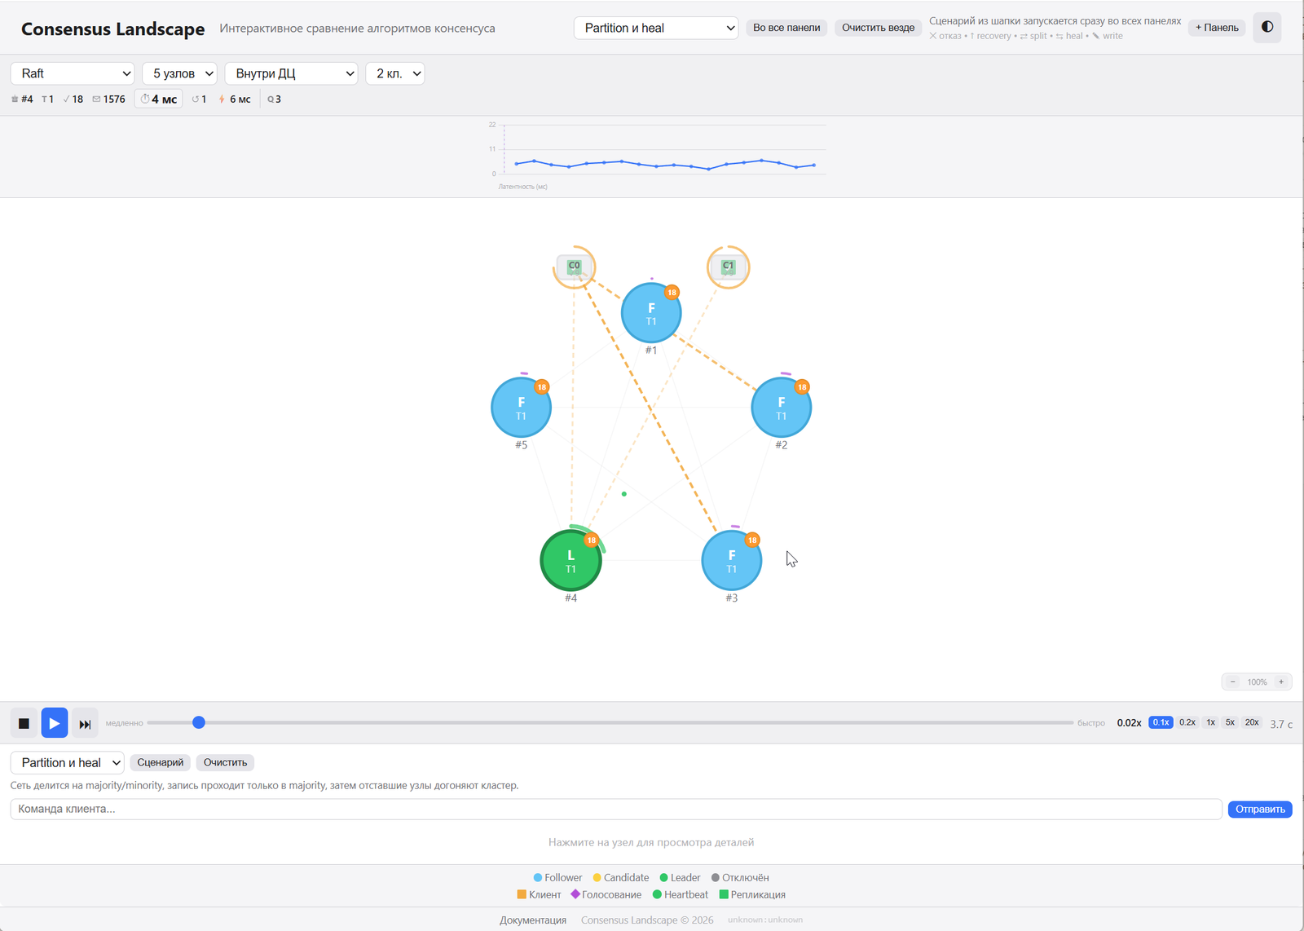Toggle the dark/light theme icon
Screen dimensions: 1304x931
point(1267,27)
